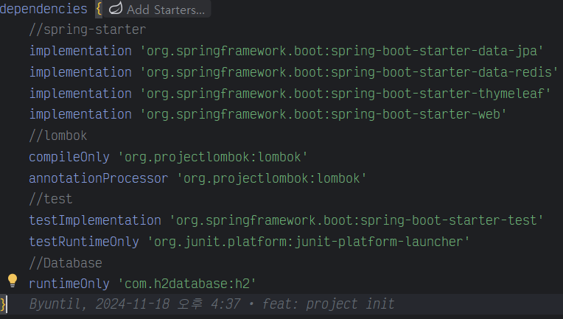Click the yellow lightbulb quick-fix icon
Viewport: 563px width, 319px height.
pos(13,281)
